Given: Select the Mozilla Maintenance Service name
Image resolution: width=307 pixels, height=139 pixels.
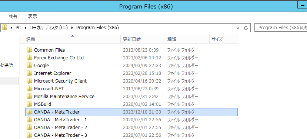Looking at the screenshot, I should [x=64, y=97].
